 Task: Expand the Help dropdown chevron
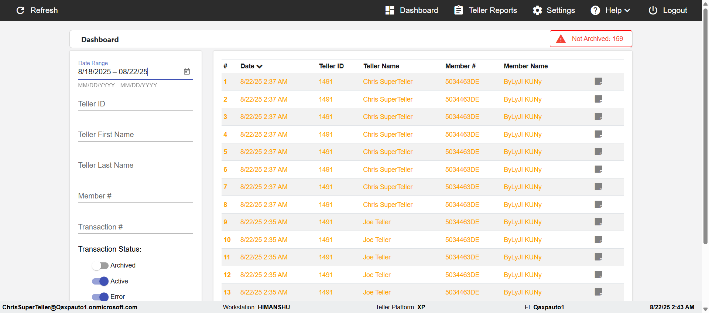[x=627, y=11]
